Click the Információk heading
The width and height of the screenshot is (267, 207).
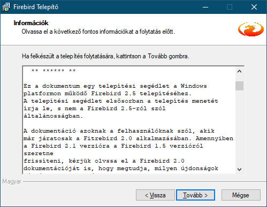point(31,23)
